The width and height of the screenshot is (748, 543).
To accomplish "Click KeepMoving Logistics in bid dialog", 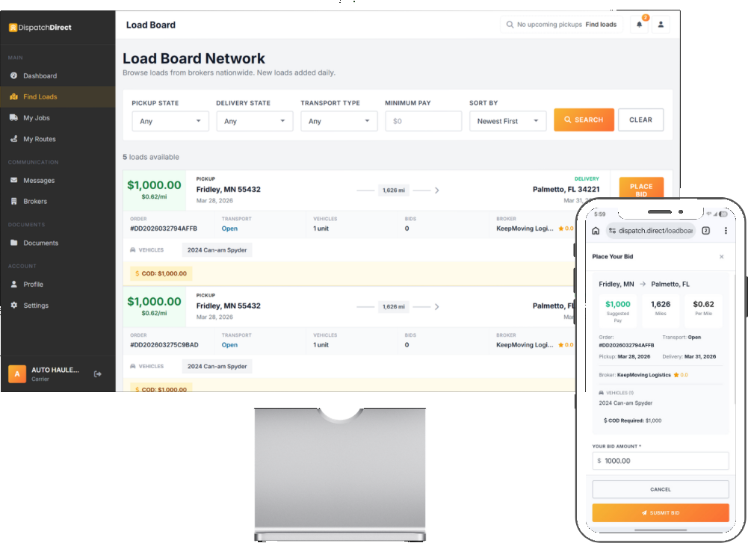I will pos(644,375).
